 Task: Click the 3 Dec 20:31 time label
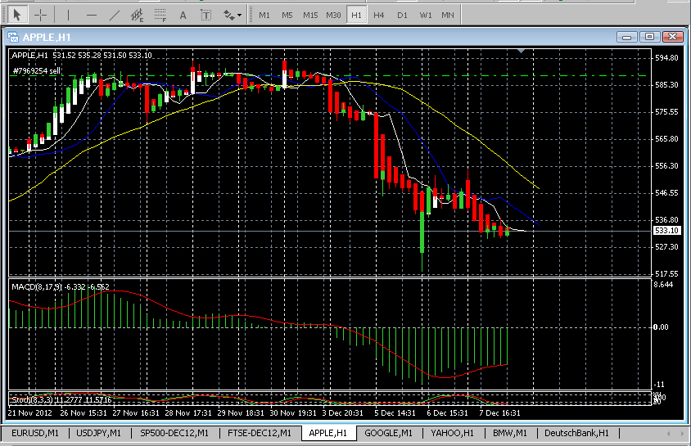coord(342,413)
